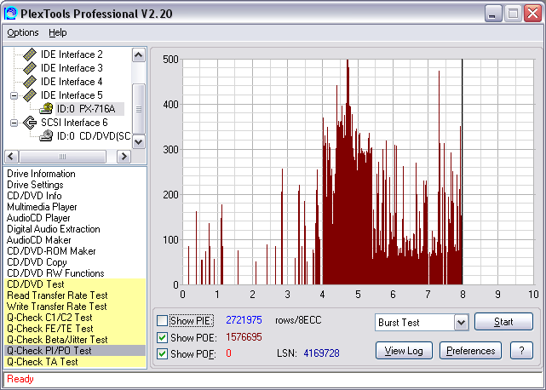Click the SCSI Interface 6 connector icon

point(30,123)
